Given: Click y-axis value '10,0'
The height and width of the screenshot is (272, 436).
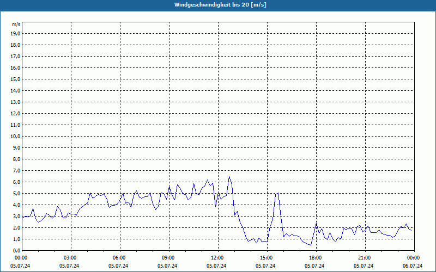Looking at the screenshot, I should coord(16,137).
